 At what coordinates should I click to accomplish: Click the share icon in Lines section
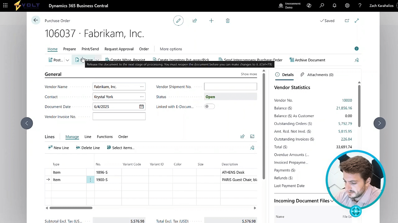[243, 136]
